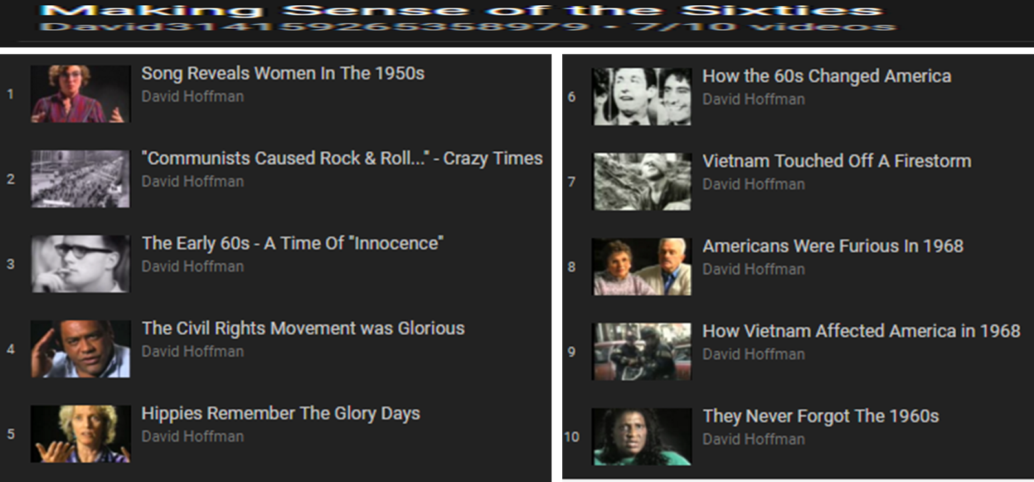Open "How the 60s Changed America" title link

click(827, 76)
